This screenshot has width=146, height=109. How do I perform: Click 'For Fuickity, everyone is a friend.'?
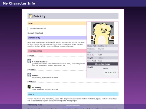[x=45, y=78]
